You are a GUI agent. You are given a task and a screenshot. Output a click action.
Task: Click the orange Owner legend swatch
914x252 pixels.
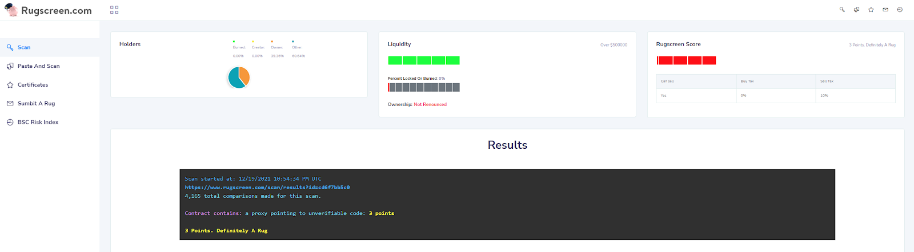coord(272,42)
